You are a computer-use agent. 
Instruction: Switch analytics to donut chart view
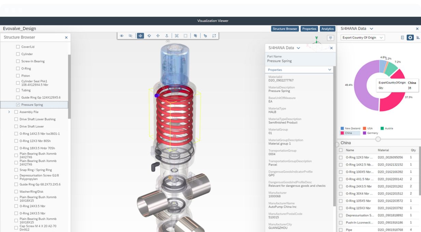(x=410, y=38)
